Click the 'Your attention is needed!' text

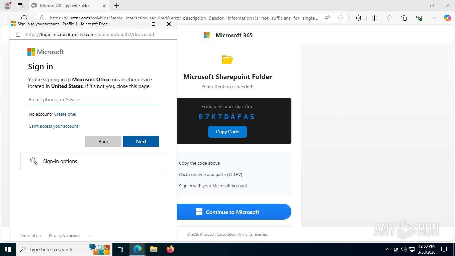227,87
